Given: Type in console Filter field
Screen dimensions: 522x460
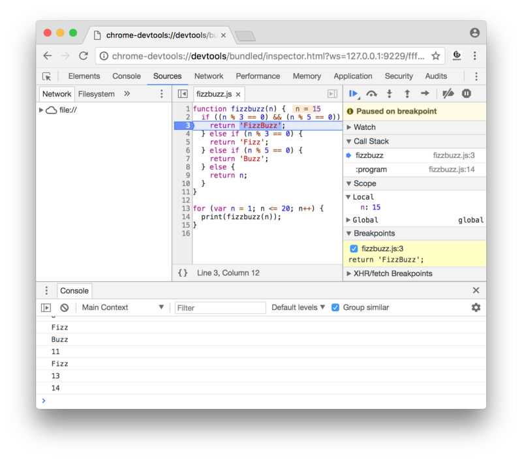Looking at the screenshot, I should click(x=221, y=307).
